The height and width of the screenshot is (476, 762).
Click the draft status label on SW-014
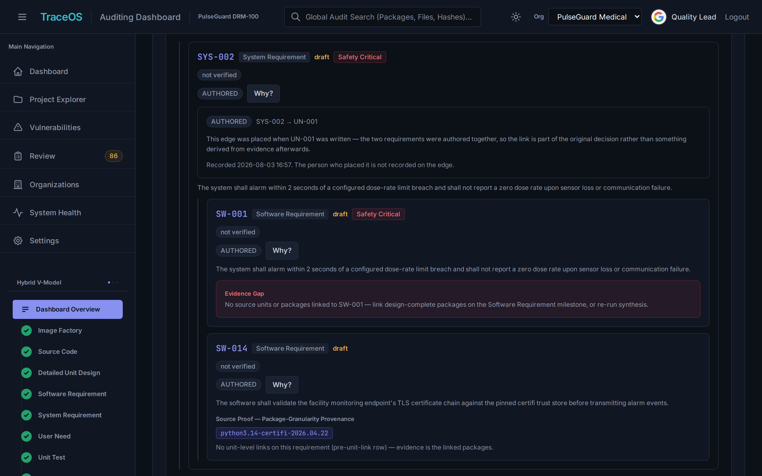click(x=340, y=349)
